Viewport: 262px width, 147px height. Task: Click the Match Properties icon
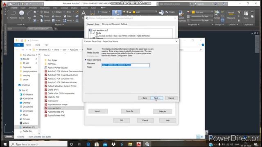coord(181,16)
